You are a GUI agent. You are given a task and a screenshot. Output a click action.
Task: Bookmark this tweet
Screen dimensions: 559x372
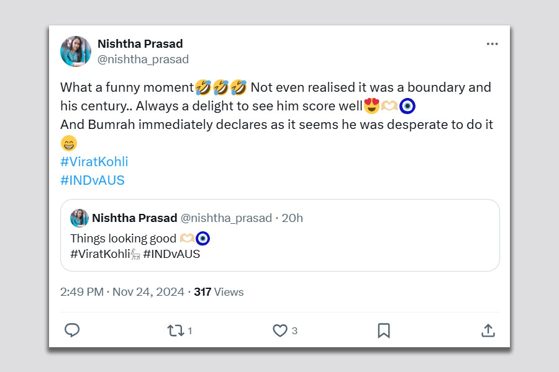(x=384, y=330)
